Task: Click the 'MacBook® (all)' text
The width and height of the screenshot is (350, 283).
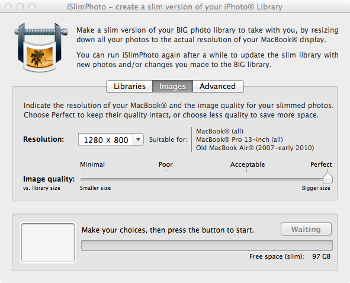Action: coord(220,131)
